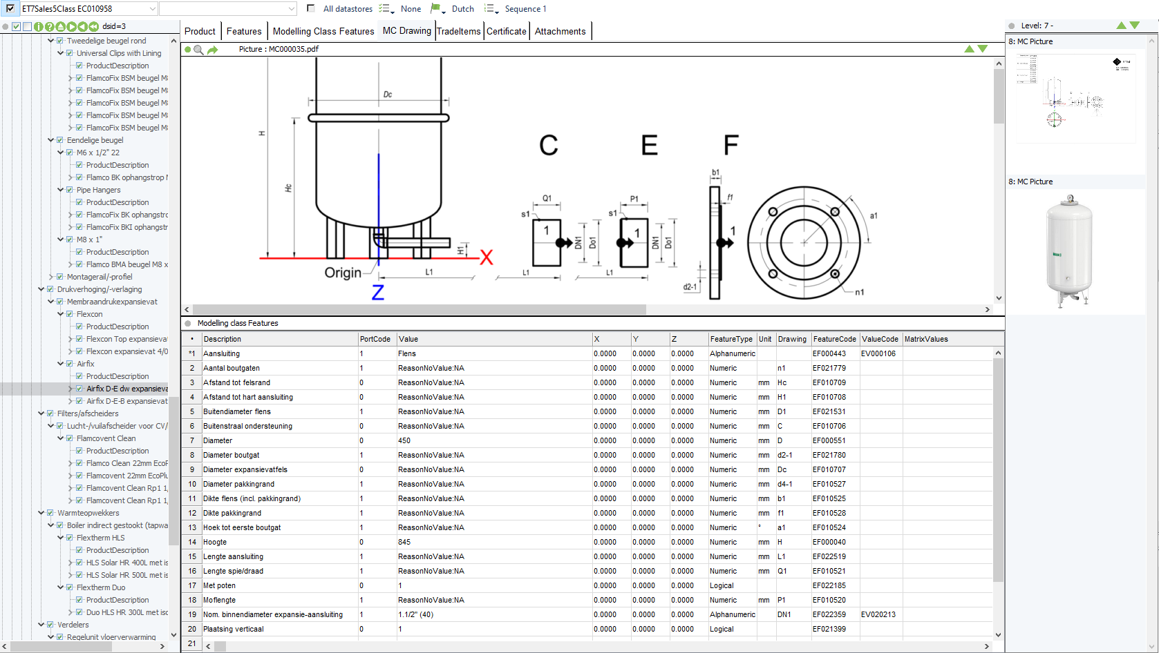Click the green share arrow beside the magnifier
Screen dimensions: 1159x653
click(x=212, y=50)
